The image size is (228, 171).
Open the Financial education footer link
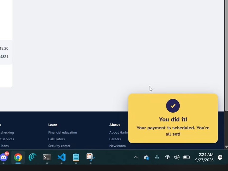pos(62,133)
